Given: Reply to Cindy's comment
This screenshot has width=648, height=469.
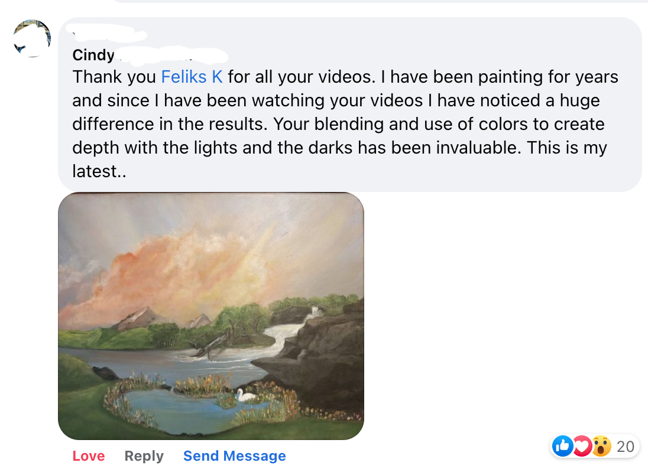Looking at the screenshot, I should point(144,456).
